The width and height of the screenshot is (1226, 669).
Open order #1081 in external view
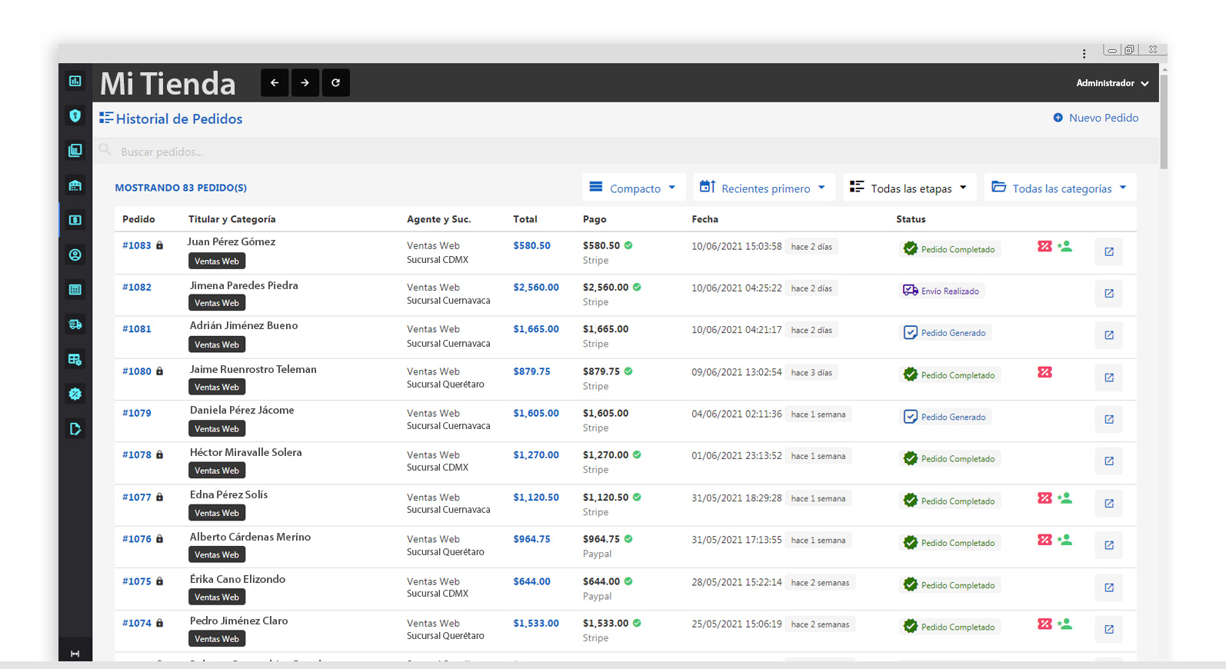1109,334
